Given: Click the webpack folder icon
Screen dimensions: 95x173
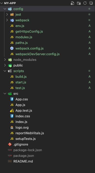Looking at the screenshot, I should tap(12, 20).
